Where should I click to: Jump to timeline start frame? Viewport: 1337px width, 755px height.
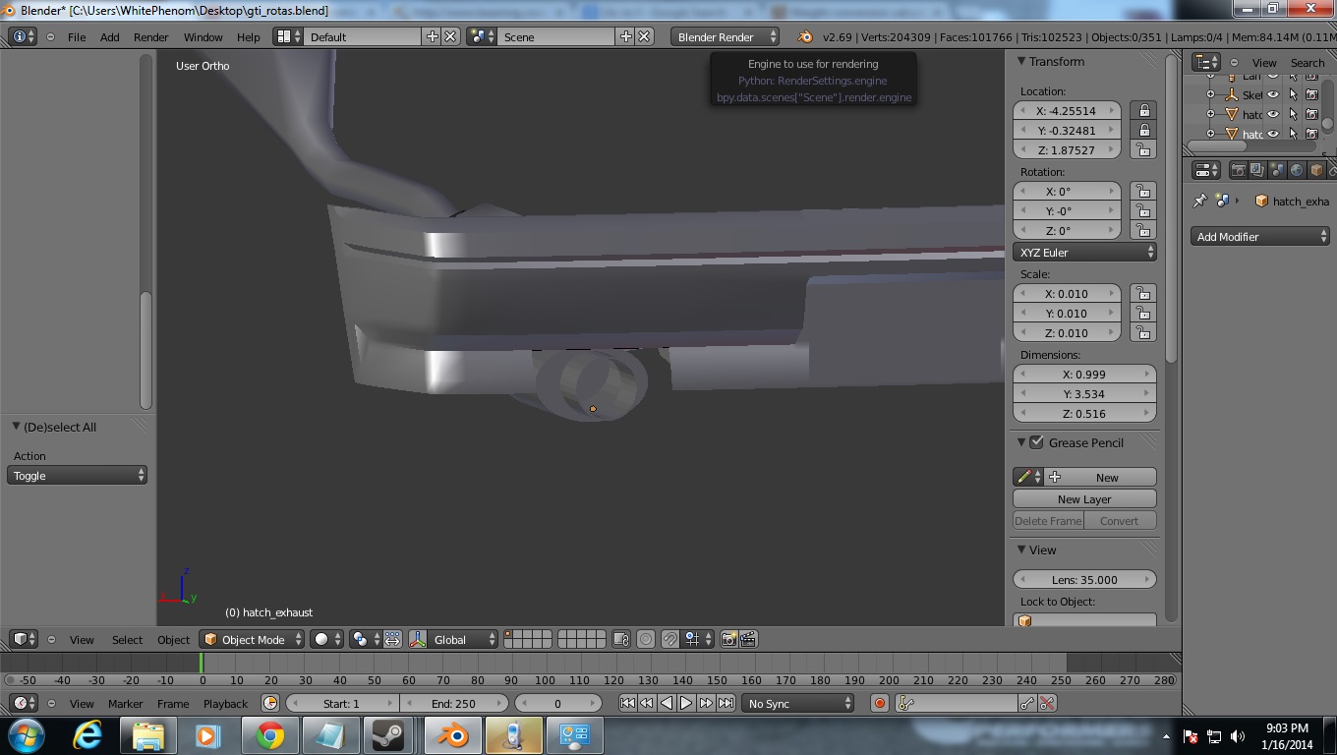[627, 703]
